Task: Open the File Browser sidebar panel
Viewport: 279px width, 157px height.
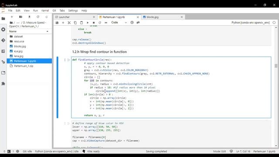Action: (x=3, y=18)
